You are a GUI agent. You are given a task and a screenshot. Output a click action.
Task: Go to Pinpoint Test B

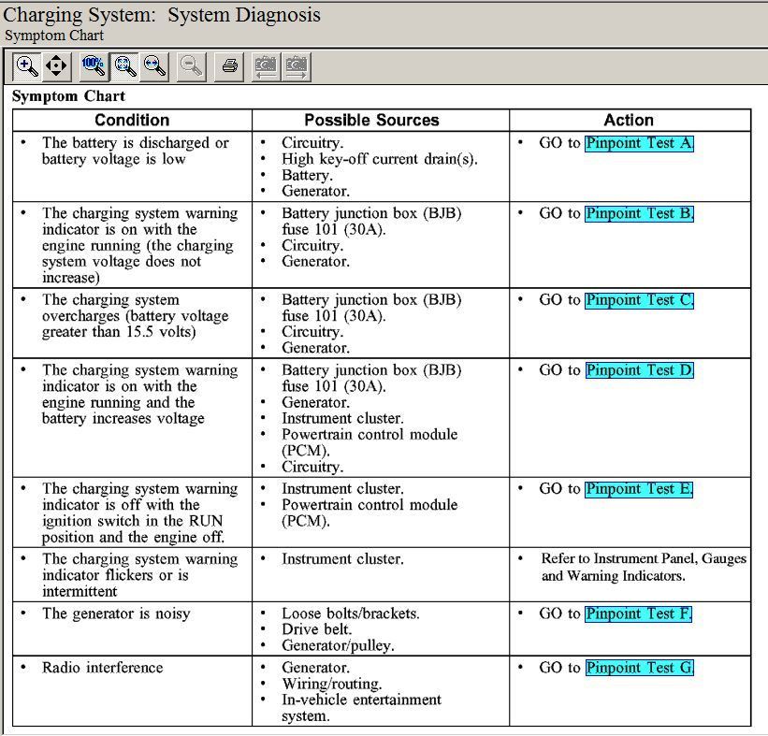639,213
